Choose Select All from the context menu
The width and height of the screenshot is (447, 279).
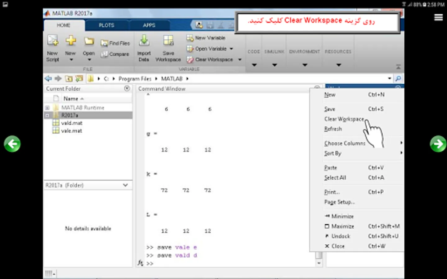pyautogui.click(x=335, y=178)
